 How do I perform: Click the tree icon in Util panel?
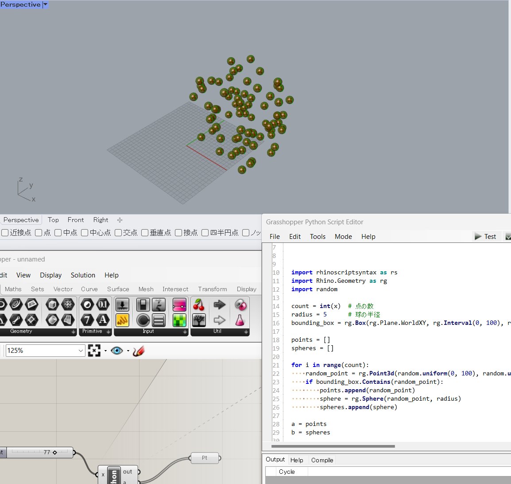pyautogui.click(x=199, y=320)
